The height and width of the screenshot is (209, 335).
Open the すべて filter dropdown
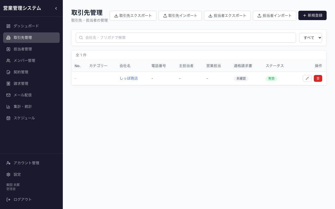[311, 38]
